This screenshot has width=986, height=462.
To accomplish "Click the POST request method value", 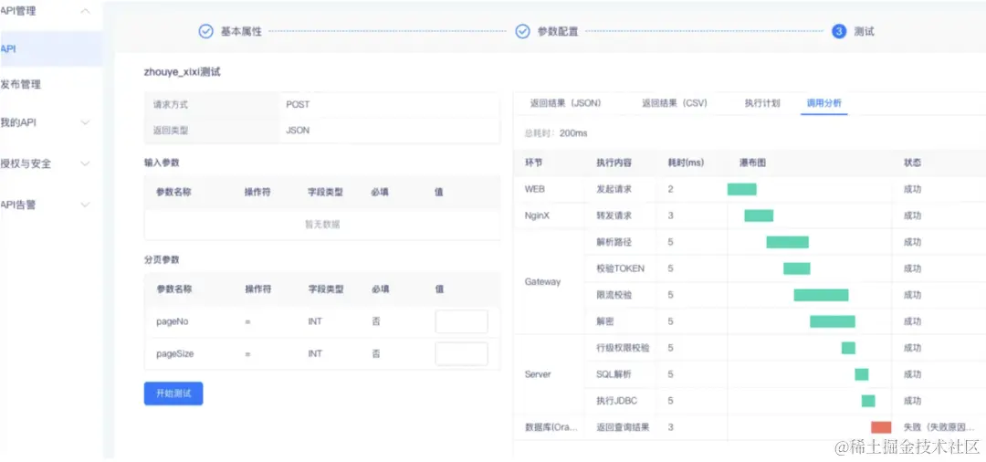I will coord(298,104).
